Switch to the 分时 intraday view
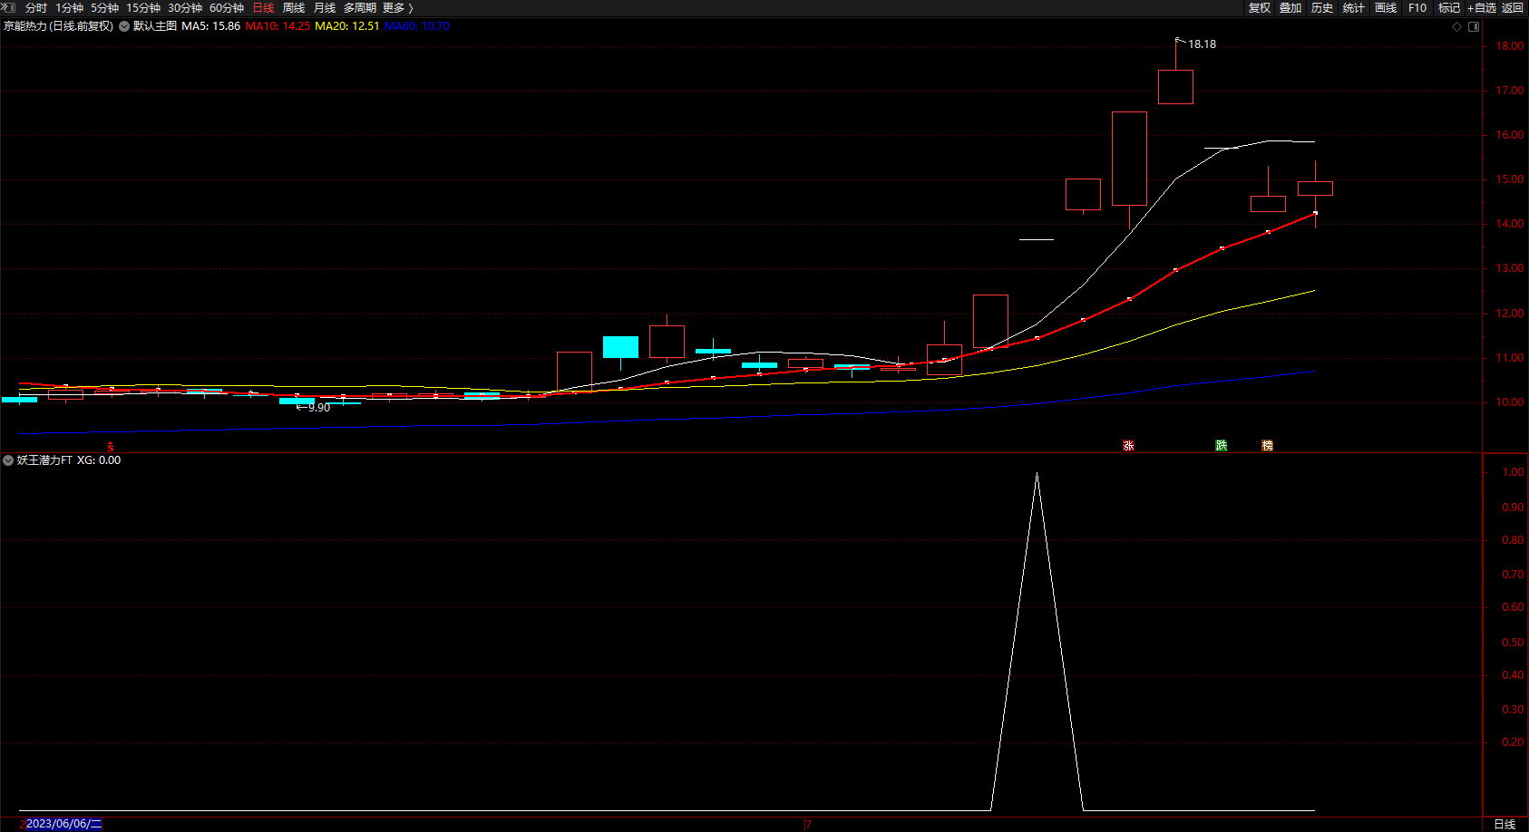 click(x=36, y=8)
